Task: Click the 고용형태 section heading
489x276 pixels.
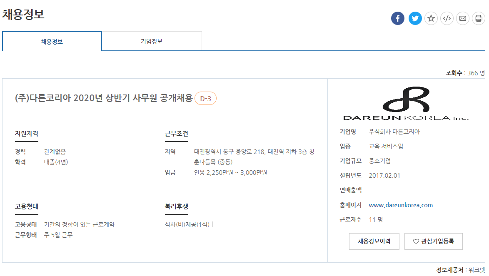Action: point(27,206)
